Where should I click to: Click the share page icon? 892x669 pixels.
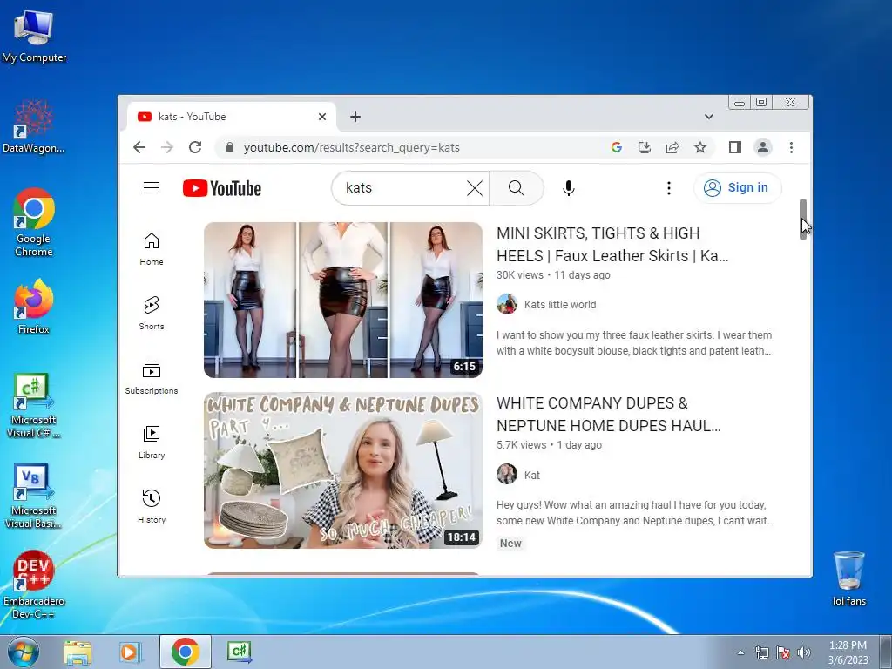click(x=672, y=147)
